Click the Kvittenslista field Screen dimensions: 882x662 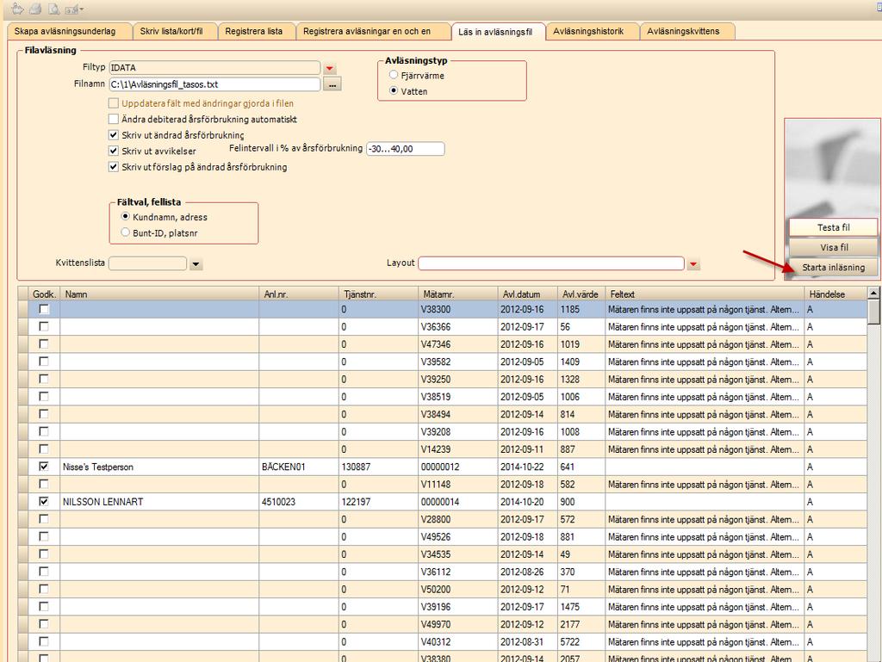click(x=147, y=263)
